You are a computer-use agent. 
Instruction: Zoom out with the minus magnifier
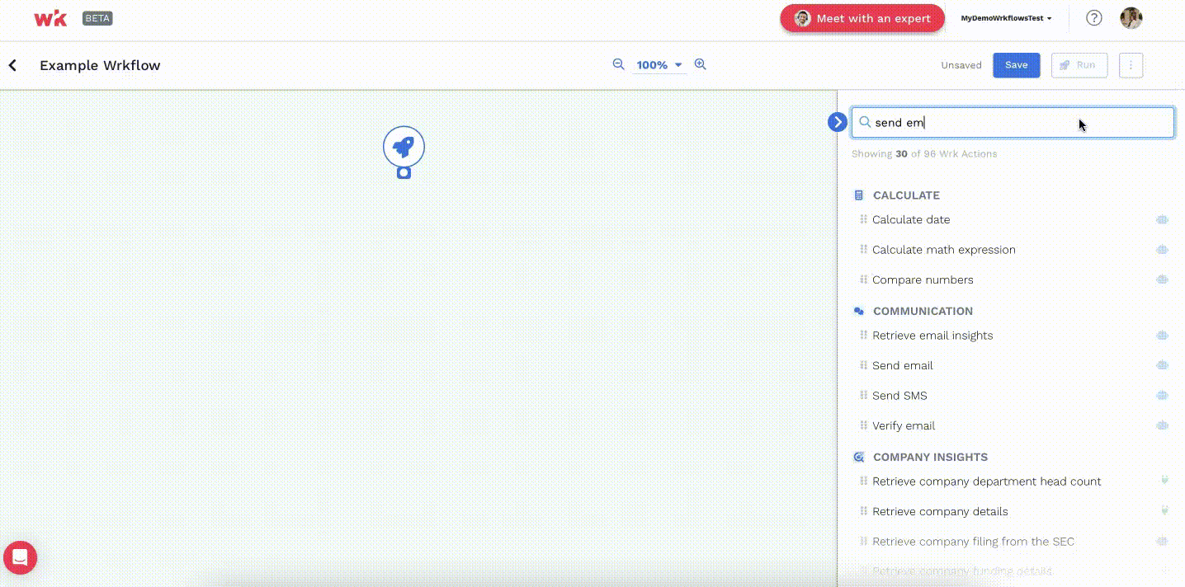click(618, 64)
